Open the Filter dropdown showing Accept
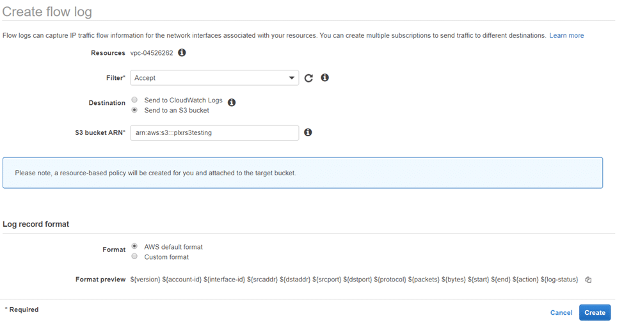The width and height of the screenshot is (624, 325). (x=214, y=78)
